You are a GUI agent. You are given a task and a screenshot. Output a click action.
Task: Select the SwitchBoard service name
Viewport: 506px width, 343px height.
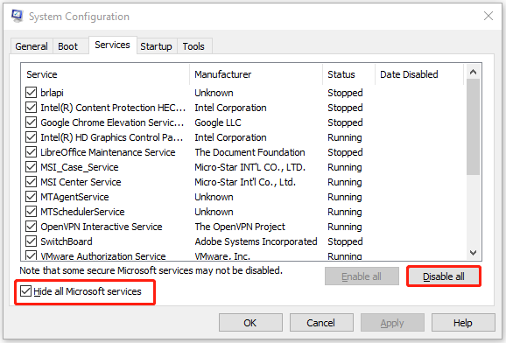point(67,241)
